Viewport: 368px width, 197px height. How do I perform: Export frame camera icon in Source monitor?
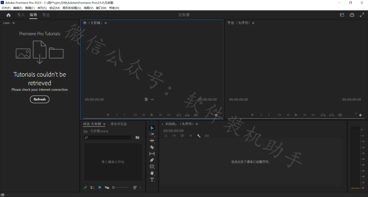tap(196, 115)
